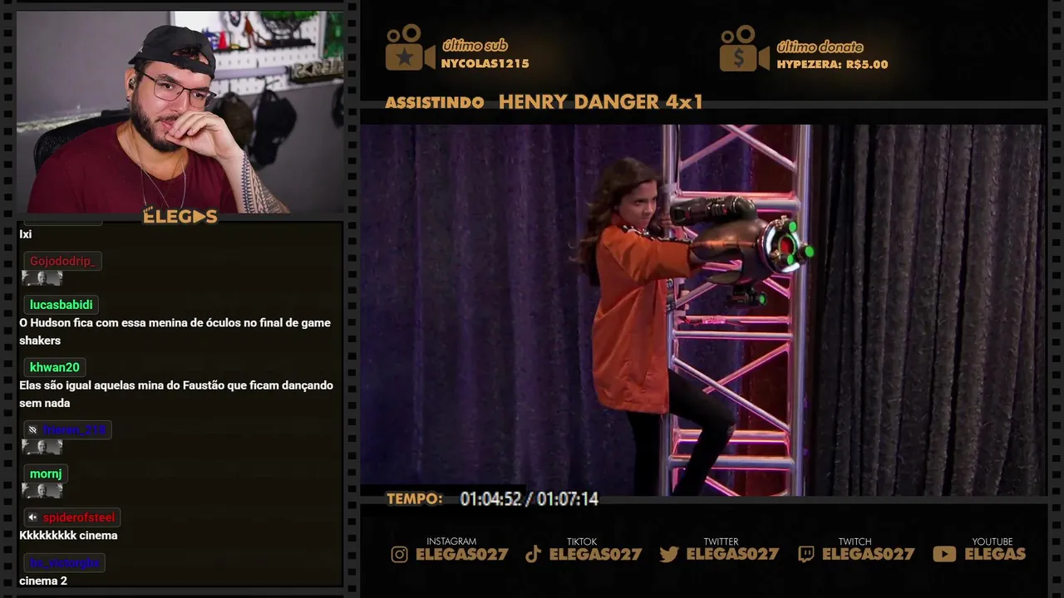
Task: Click the TikTok logo icon
Action: 534,554
